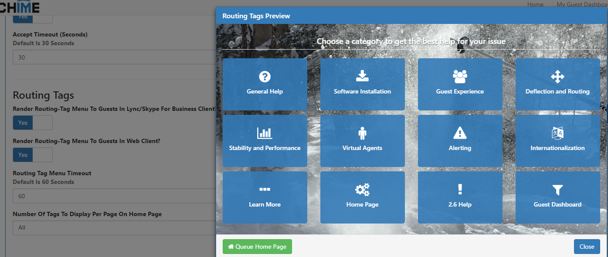Select the Deflection and Routing label
Screen dimensions: 608x257
pyautogui.click(x=557, y=91)
